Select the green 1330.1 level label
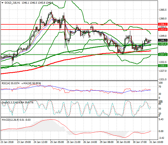 [163, 66]
